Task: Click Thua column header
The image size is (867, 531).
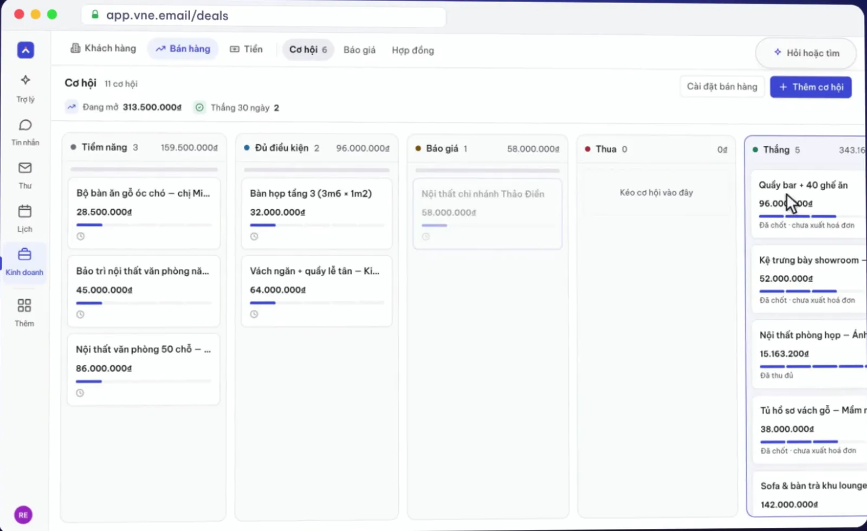Action: (656, 149)
